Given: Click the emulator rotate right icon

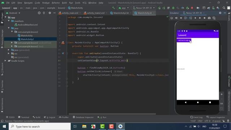Looking at the screenshot, I should point(191,18).
